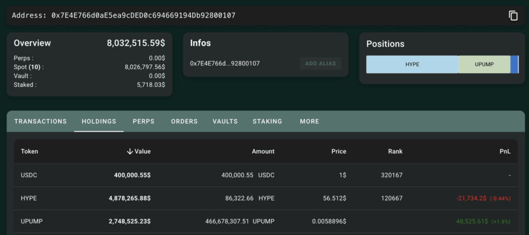Click the Vault label in Overview
This screenshot has height=235, width=529.
23,76
